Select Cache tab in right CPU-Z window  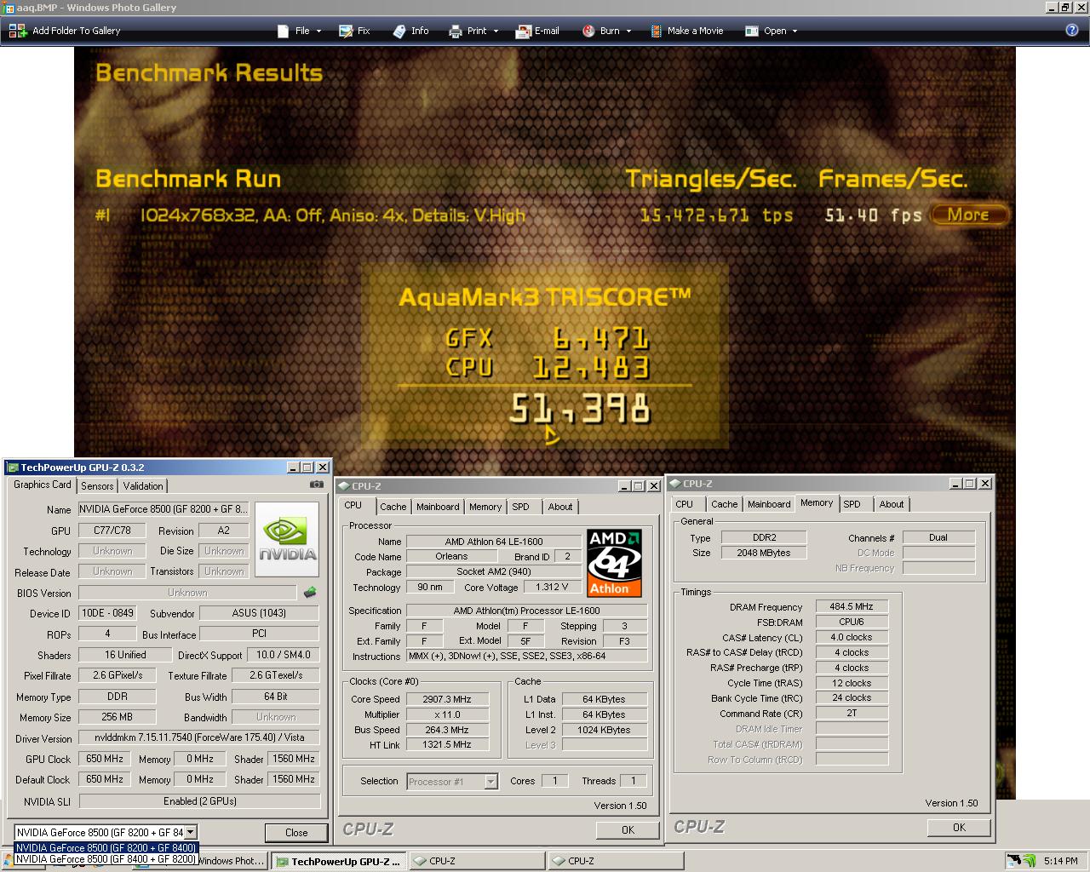(x=725, y=504)
